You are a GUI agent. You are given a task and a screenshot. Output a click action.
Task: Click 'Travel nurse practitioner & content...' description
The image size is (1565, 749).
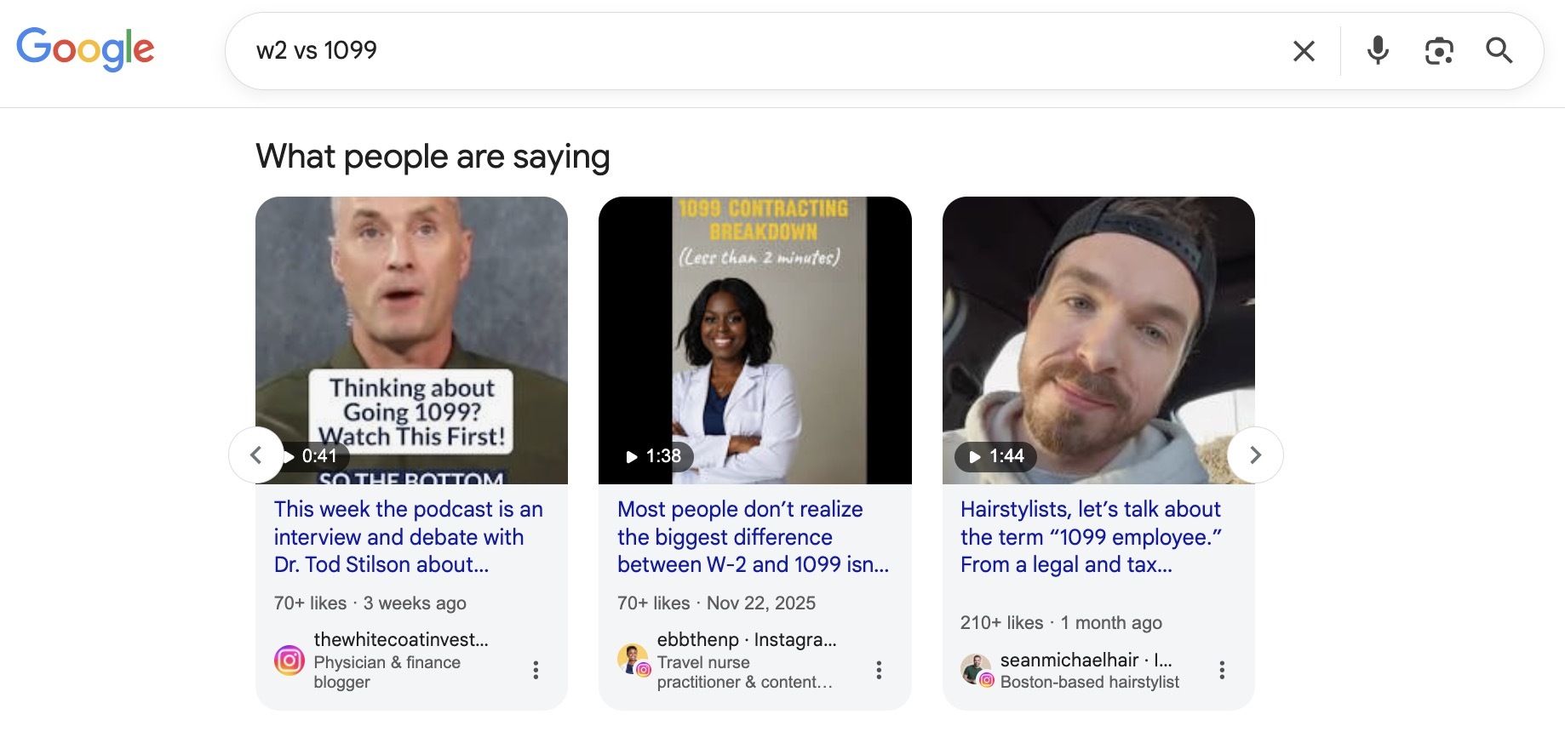tap(744, 672)
